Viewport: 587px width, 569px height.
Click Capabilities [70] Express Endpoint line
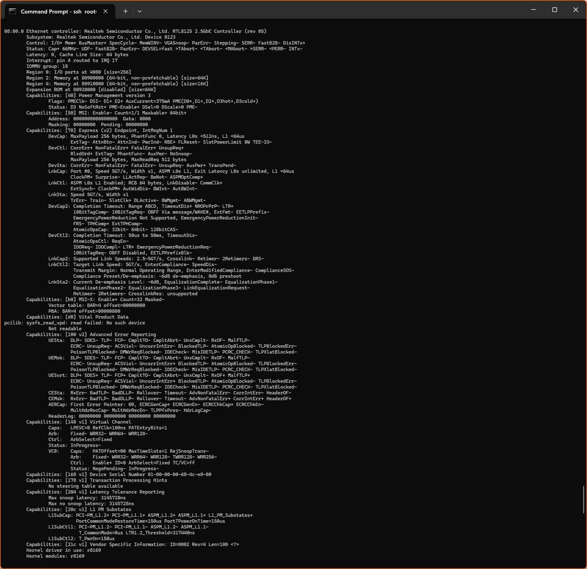[99, 130]
